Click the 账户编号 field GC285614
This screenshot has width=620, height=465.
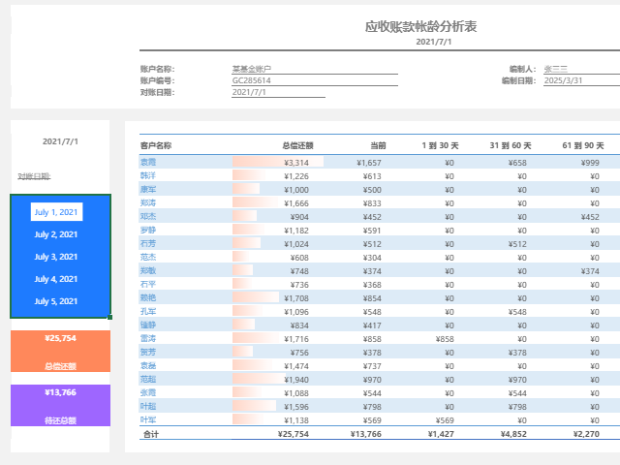(x=315, y=80)
